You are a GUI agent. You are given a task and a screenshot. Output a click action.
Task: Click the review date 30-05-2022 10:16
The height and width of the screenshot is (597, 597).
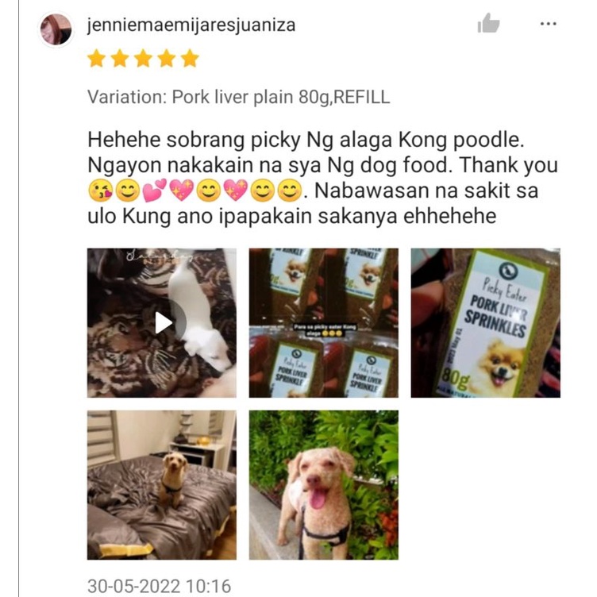(159, 586)
